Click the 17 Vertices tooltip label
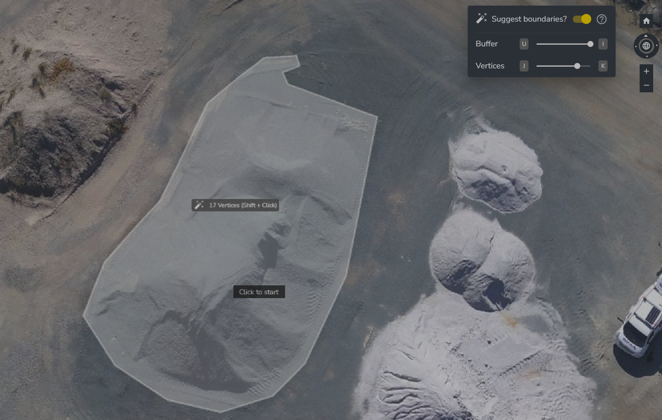The image size is (662, 420). point(243,205)
